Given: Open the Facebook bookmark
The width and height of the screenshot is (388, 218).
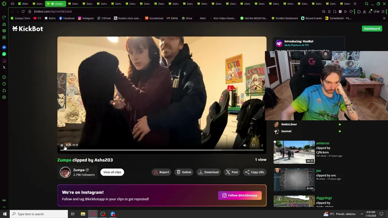Looking at the screenshot, I should 67,18.
